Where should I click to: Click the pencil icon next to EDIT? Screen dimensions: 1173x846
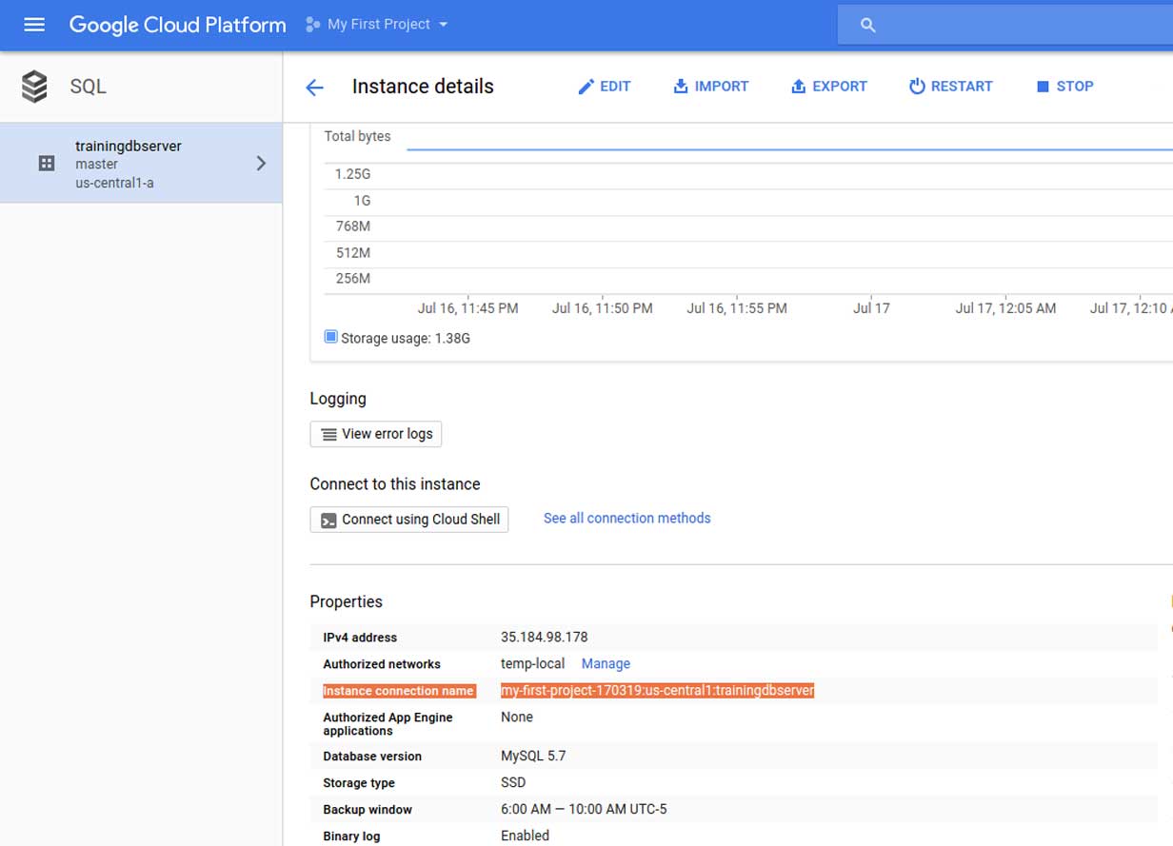(586, 87)
